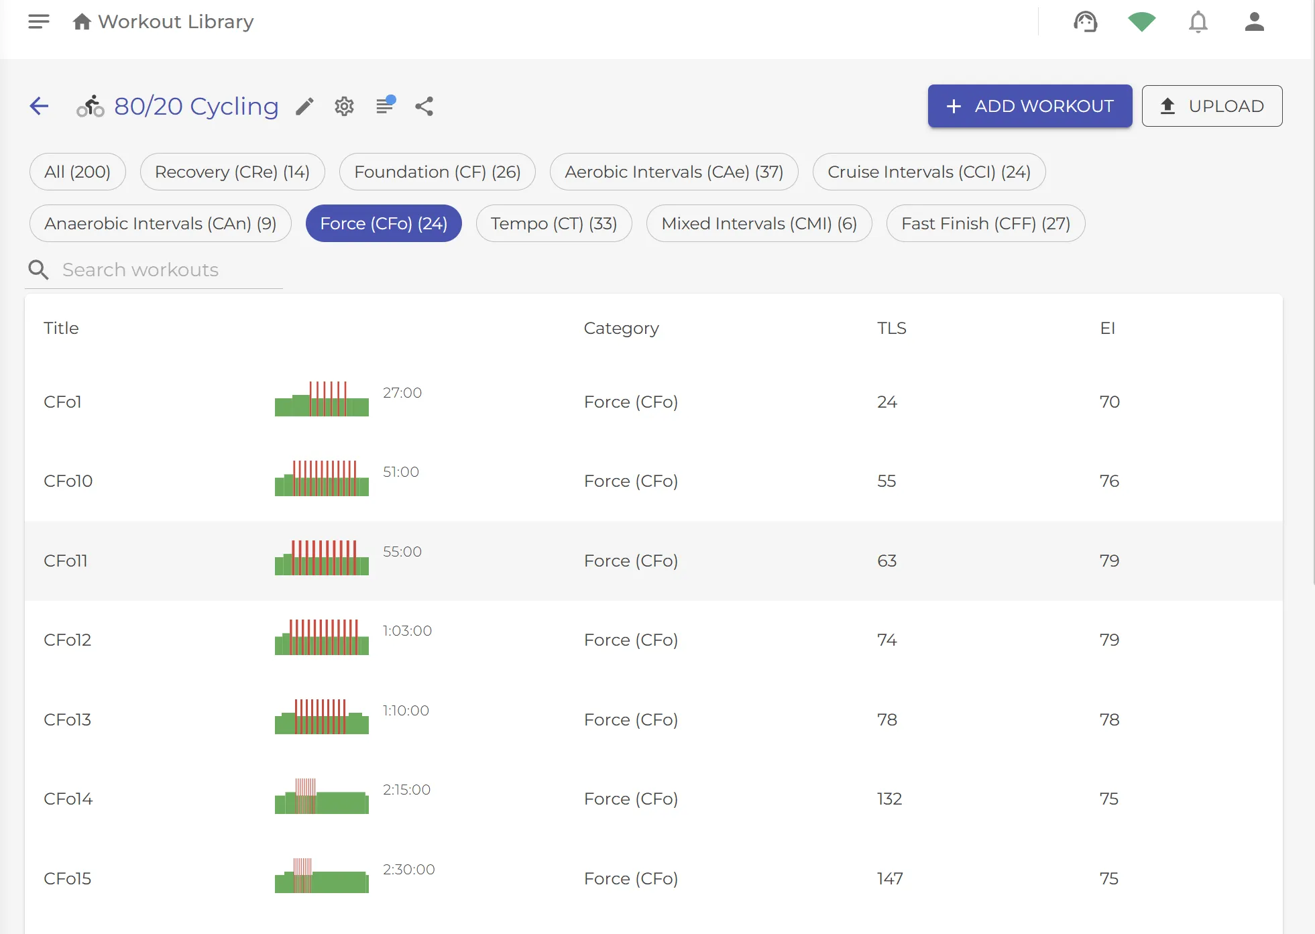This screenshot has height=934, width=1315.
Task: Open the CFo14 workout thumbnail
Action: click(x=321, y=798)
